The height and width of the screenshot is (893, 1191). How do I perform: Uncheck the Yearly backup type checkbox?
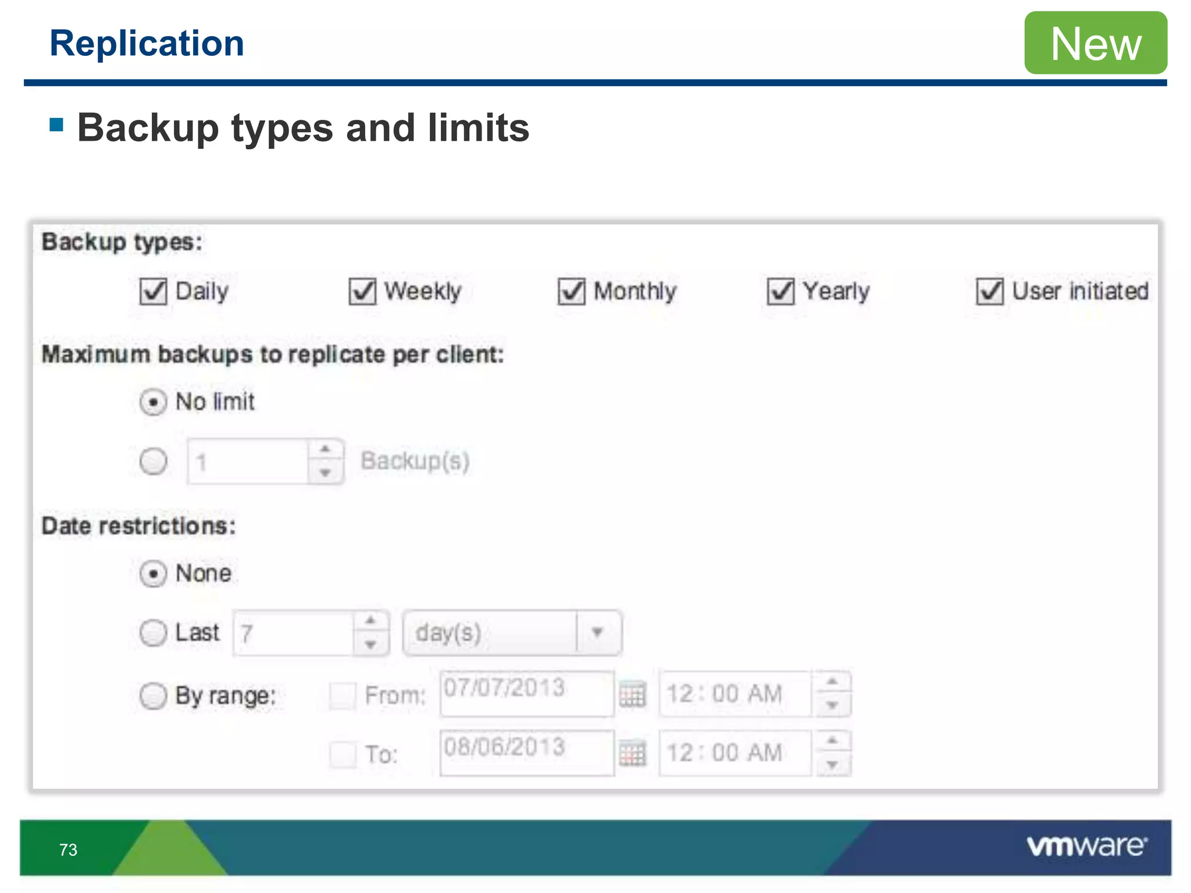pos(780,291)
